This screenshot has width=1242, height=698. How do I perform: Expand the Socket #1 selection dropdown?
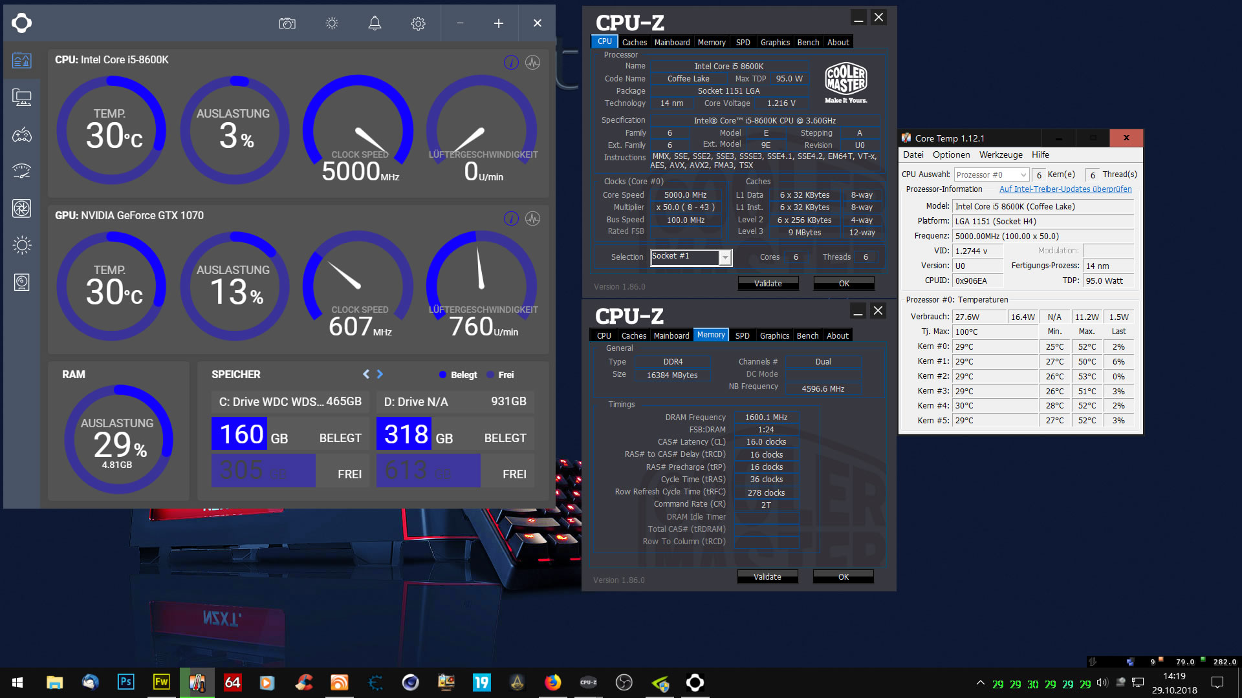(x=725, y=257)
